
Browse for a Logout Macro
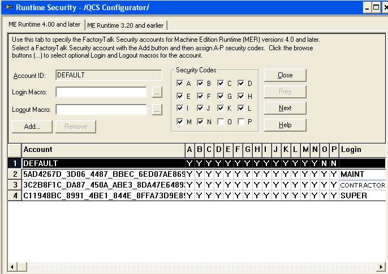click(157, 110)
